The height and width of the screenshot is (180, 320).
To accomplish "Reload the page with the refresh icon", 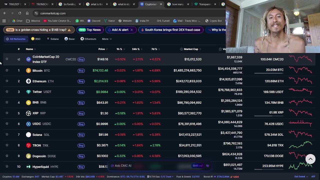I will (20, 13).
